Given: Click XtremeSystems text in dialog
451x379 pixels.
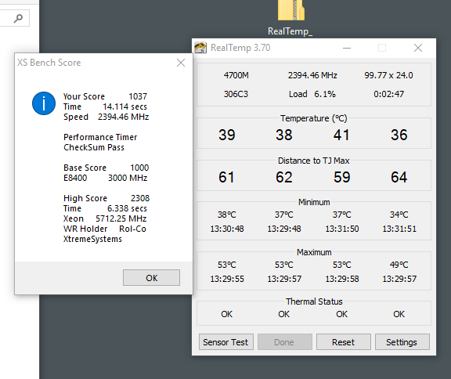Looking at the screenshot, I should click(x=92, y=239).
